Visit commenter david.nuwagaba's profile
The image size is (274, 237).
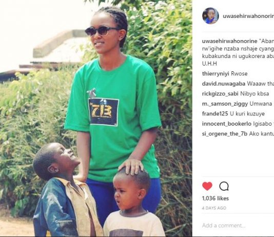tap(224, 84)
